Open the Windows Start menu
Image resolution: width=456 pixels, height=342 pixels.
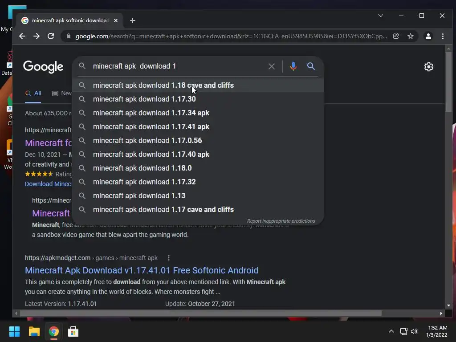(14, 331)
